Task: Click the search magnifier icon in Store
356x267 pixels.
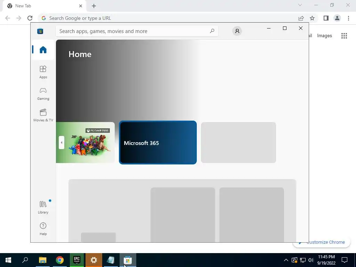Action: (212, 31)
